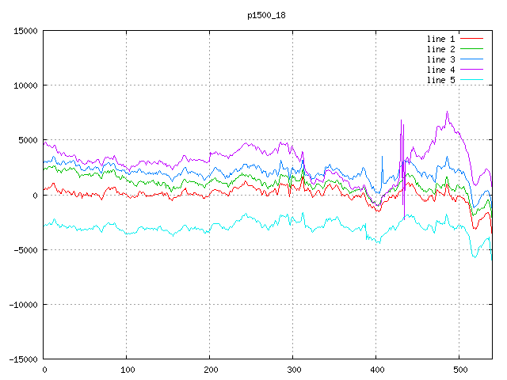Click the -5000 y-axis tick label

click(25, 249)
